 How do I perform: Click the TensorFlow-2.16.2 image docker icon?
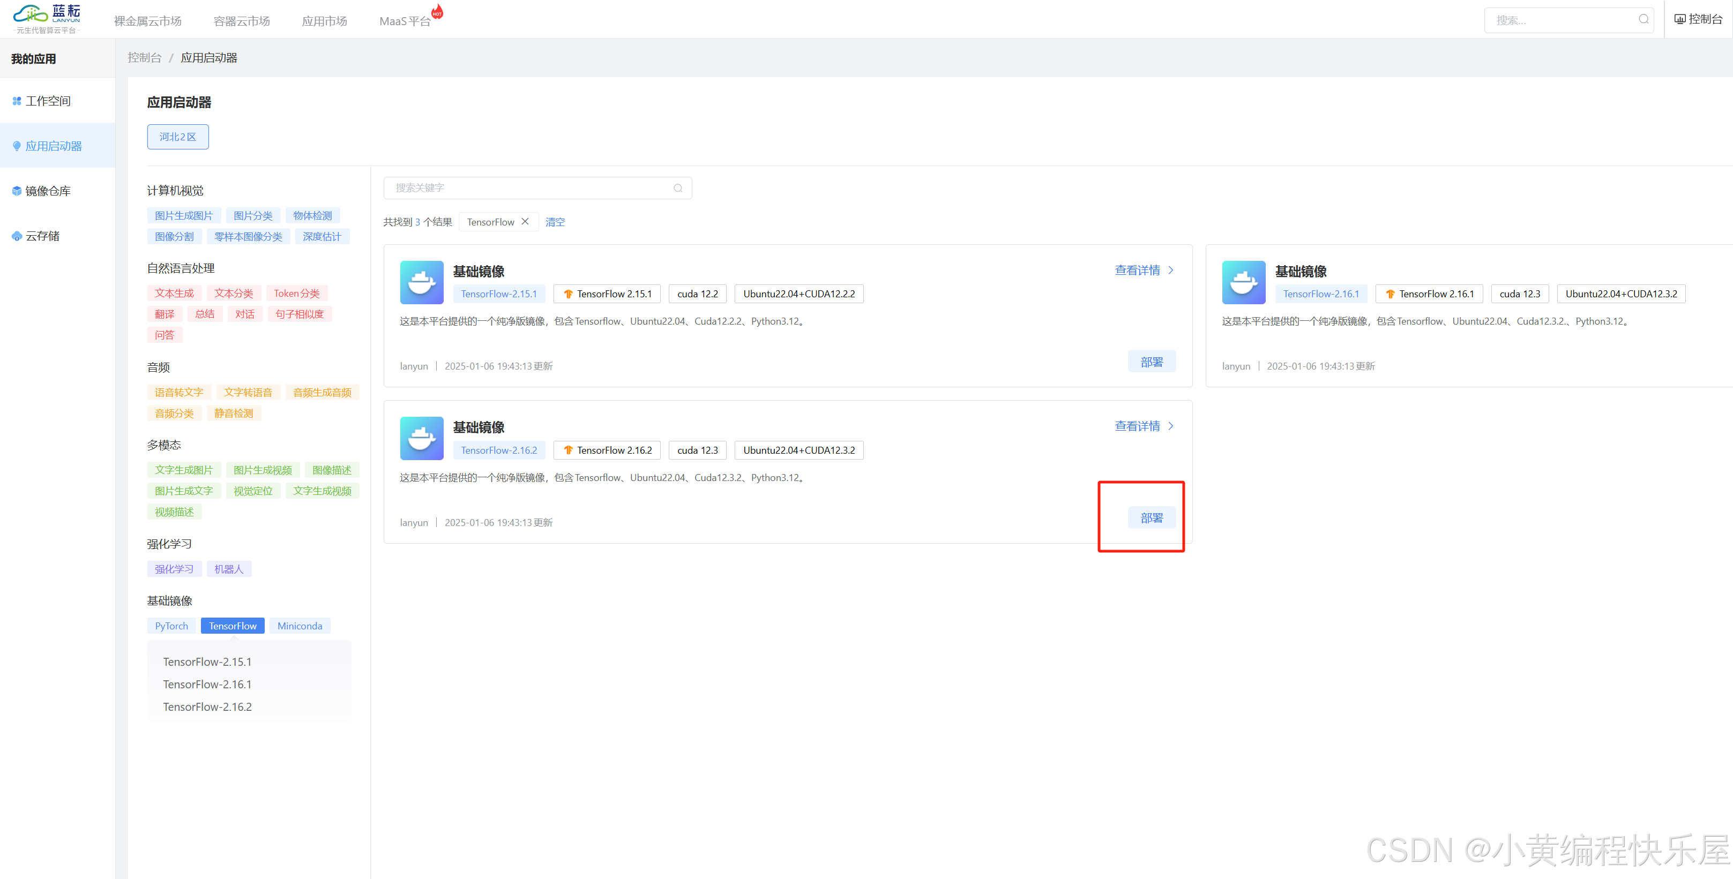[422, 439]
